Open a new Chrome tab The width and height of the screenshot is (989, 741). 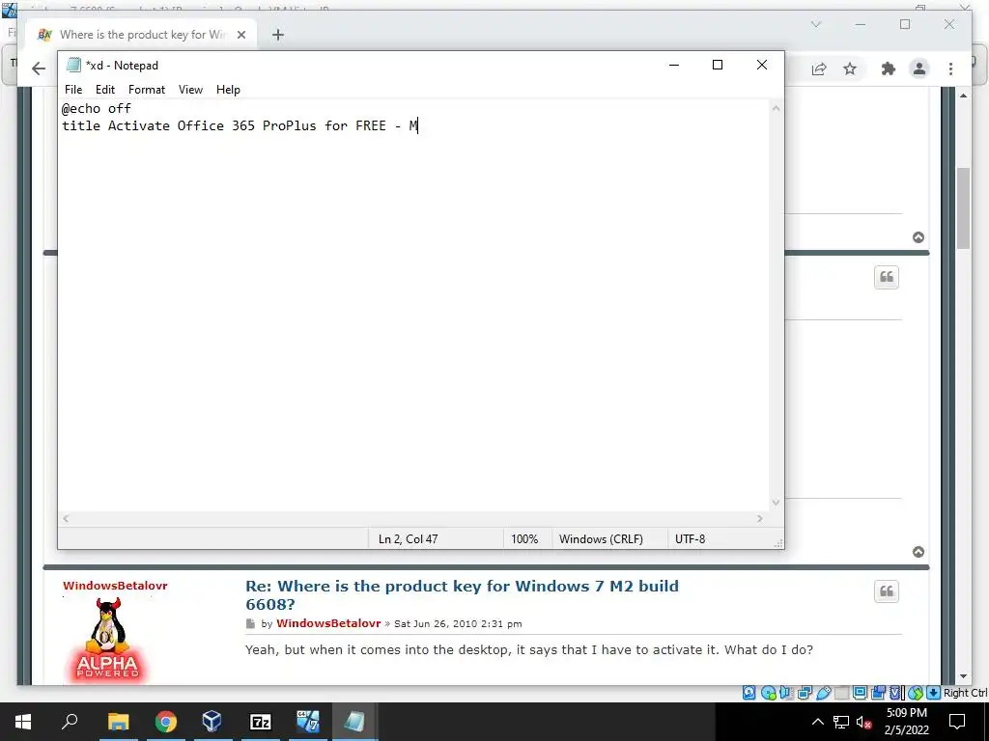[x=277, y=35]
